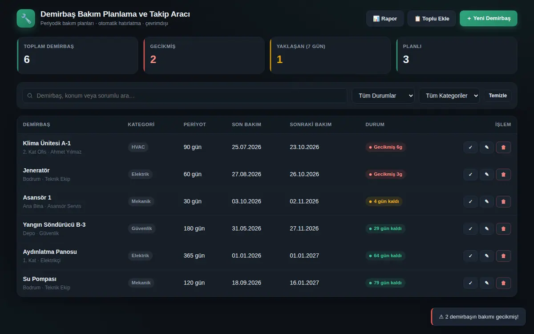Click the Sonraki Bakım column header

[x=311, y=125]
